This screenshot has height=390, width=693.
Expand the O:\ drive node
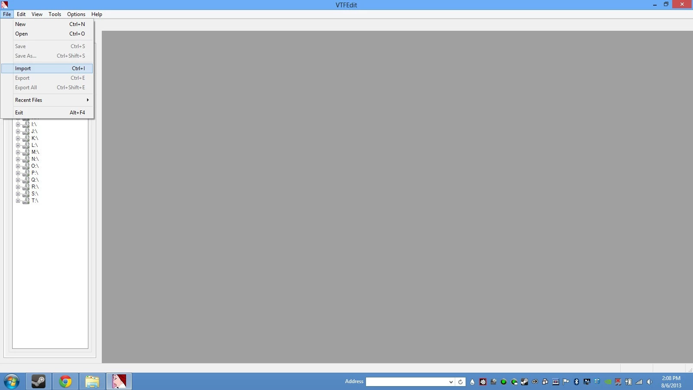coord(18,166)
